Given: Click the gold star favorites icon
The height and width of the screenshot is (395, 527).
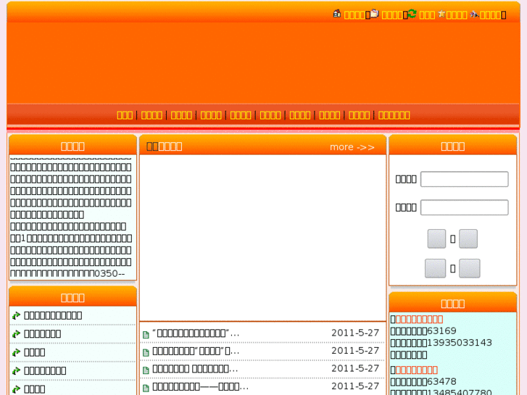Looking at the screenshot, I should 441,14.
